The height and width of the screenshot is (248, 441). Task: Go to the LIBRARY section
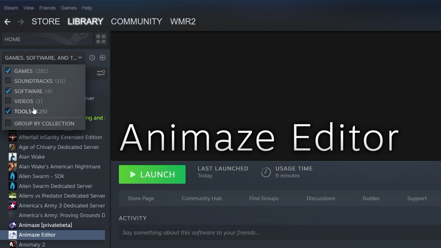85,21
